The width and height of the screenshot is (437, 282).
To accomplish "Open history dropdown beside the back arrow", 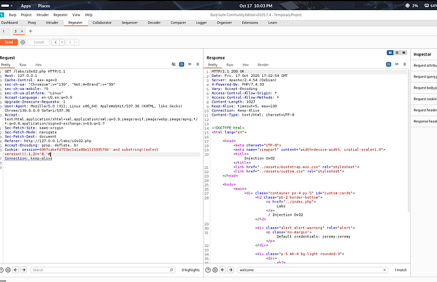I will point(62,42).
